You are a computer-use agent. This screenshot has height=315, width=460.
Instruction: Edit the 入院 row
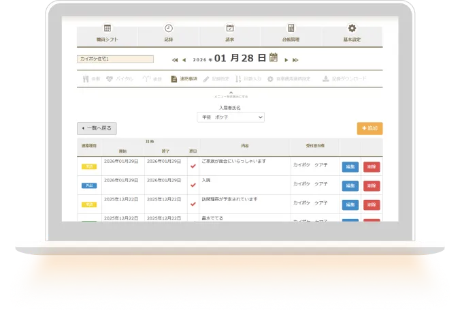click(350, 185)
